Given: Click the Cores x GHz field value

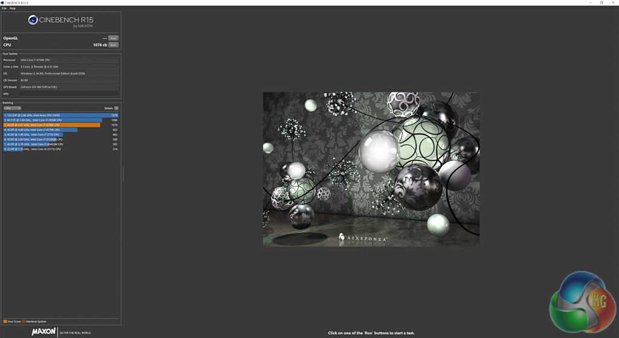Looking at the screenshot, I should 69,66.
